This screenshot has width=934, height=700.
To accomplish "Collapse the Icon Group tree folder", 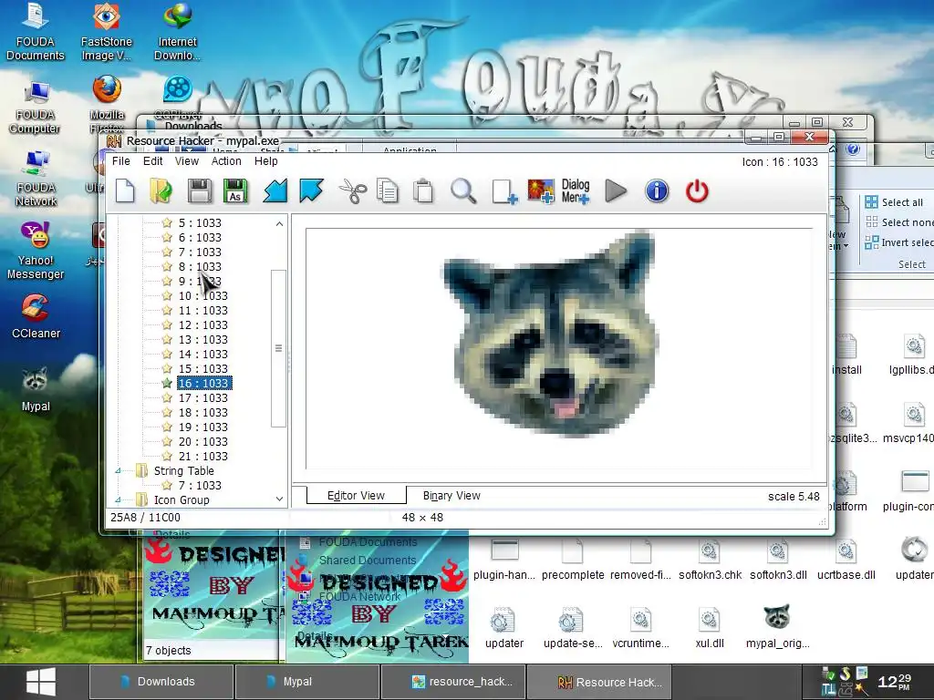I will (x=118, y=500).
